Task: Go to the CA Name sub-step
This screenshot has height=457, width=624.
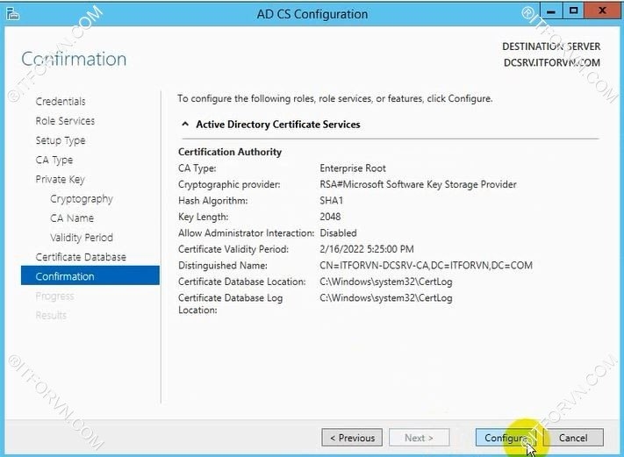Action: click(72, 218)
